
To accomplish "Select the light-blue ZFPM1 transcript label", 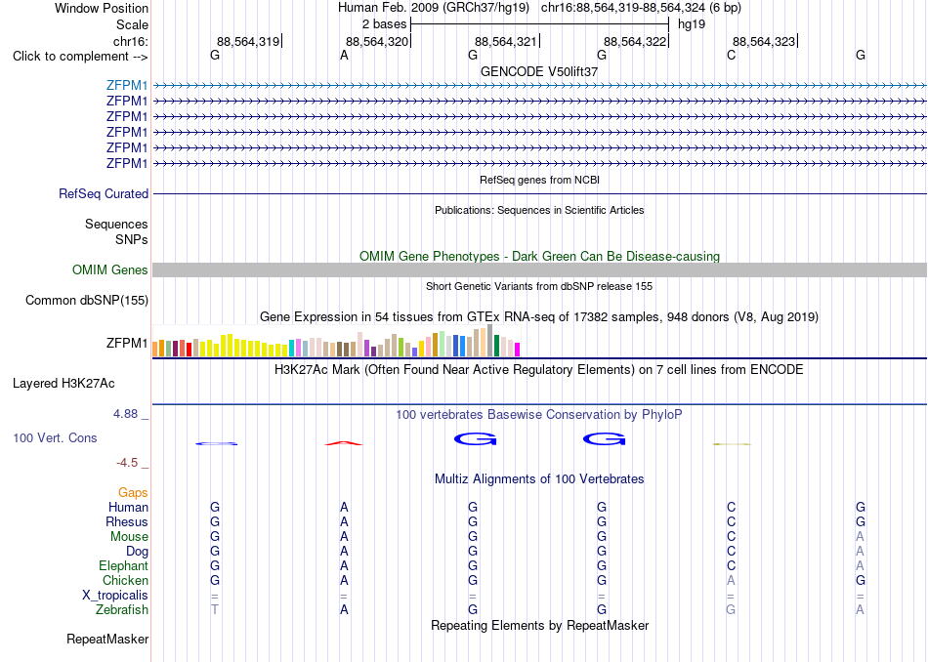I will (127, 85).
